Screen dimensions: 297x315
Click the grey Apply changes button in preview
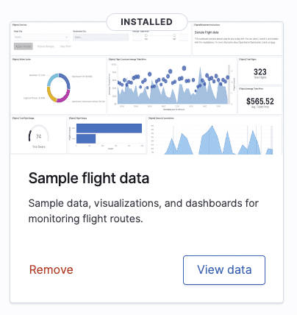tap(24, 46)
